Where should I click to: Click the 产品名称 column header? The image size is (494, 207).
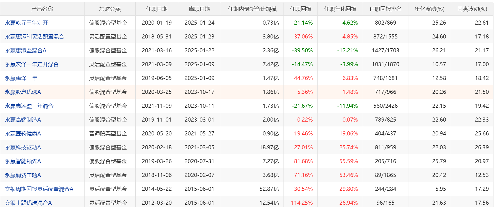(42, 9)
